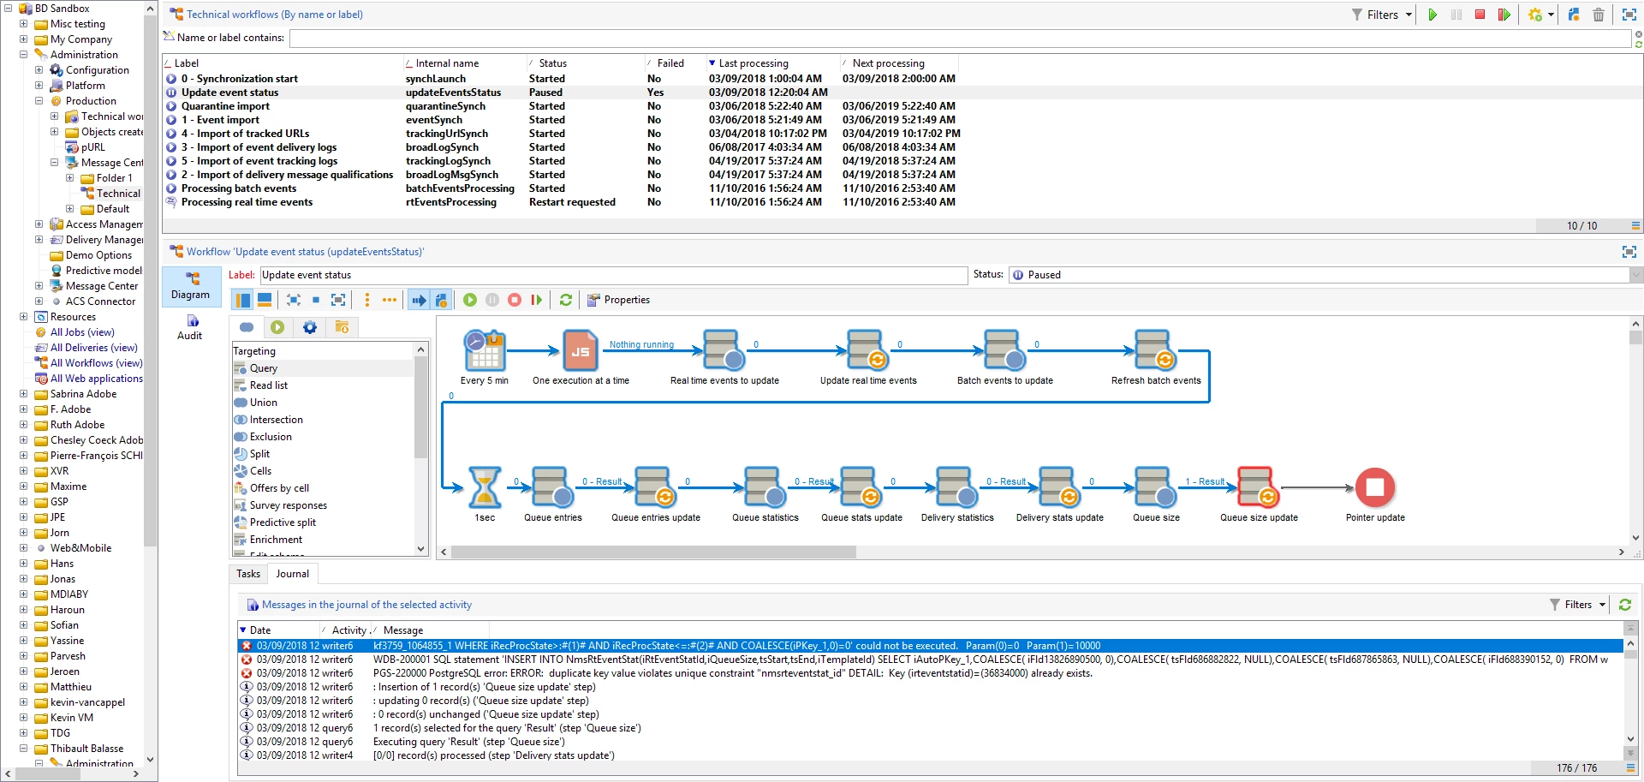This screenshot has width=1644, height=782.
Task: Select the Events palette tab
Action: click(342, 327)
